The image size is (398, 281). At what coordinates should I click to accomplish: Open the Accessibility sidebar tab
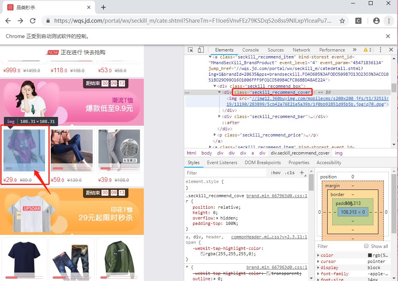point(329,163)
